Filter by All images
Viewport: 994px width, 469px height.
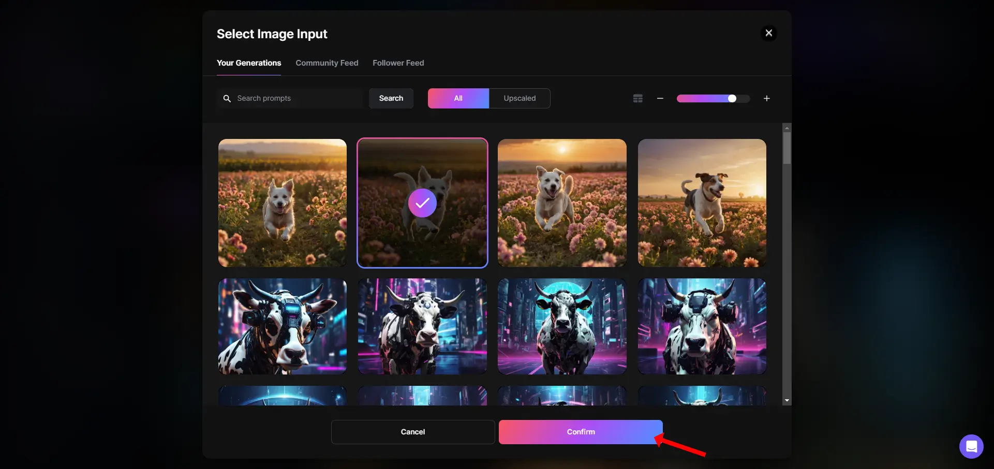point(458,98)
